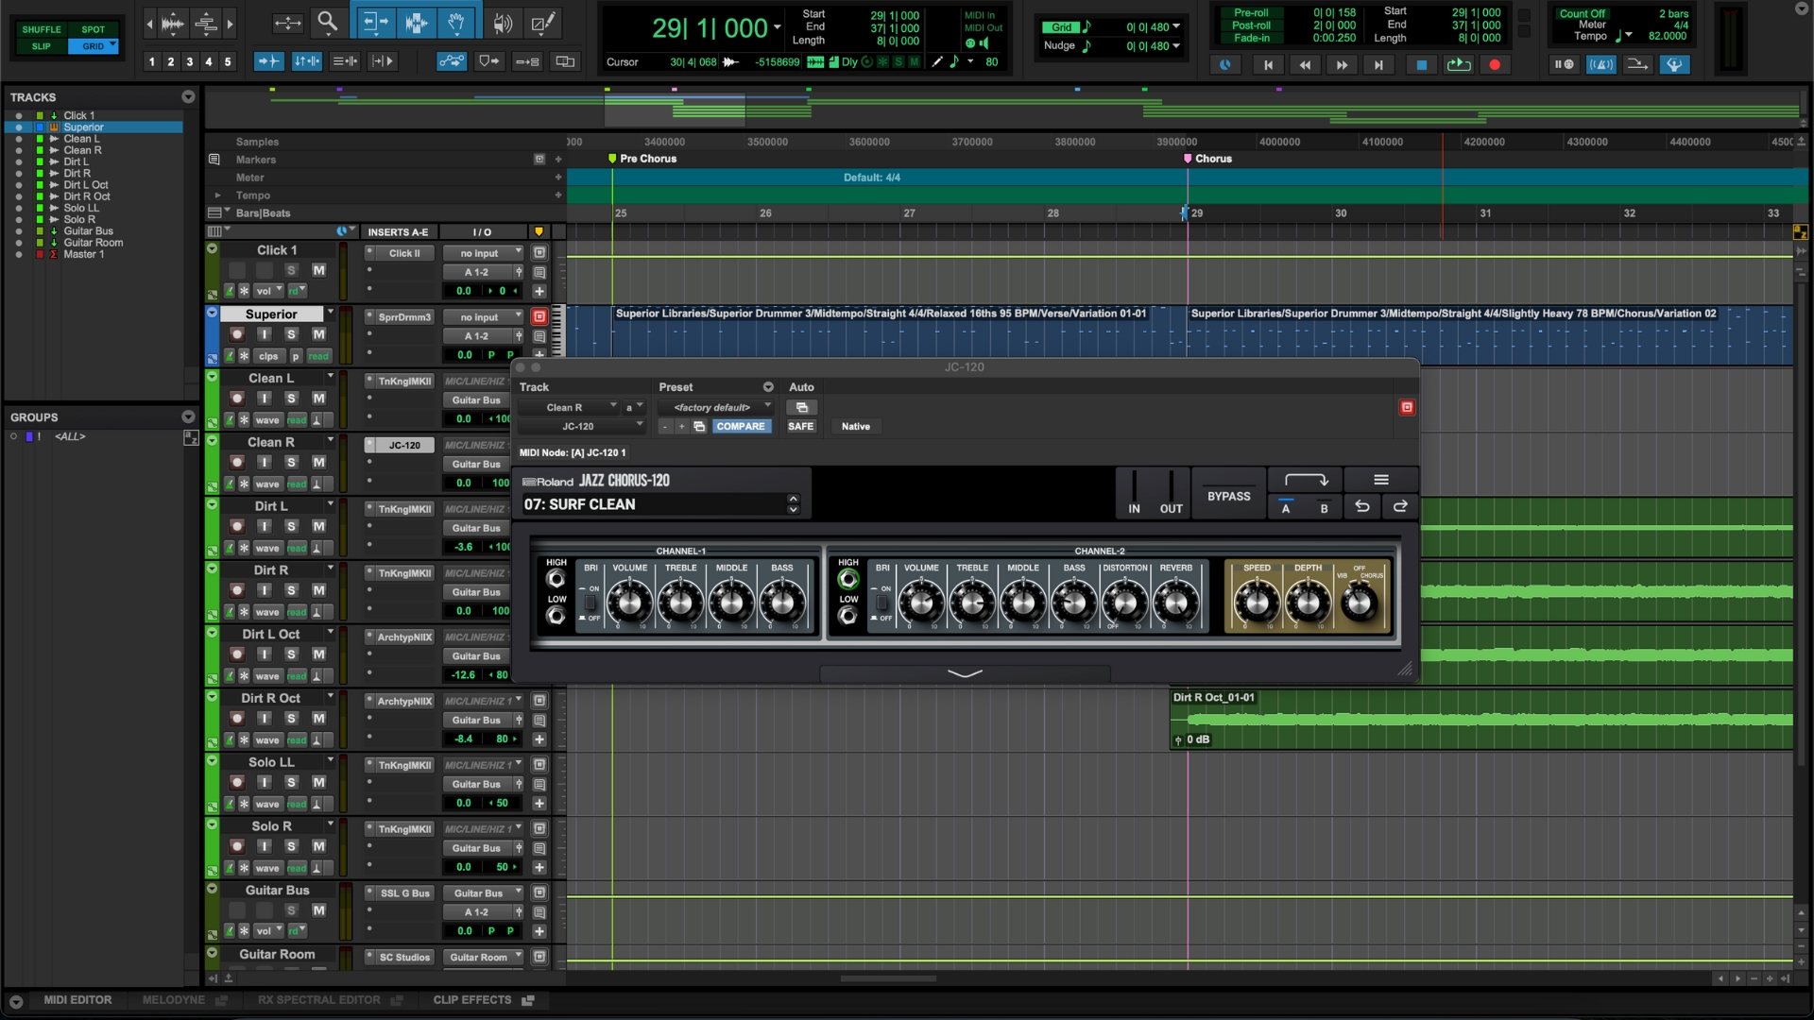Click the loop Play transport button
The height and width of the screenshot is (1020, 1814).
[1459, 64]
